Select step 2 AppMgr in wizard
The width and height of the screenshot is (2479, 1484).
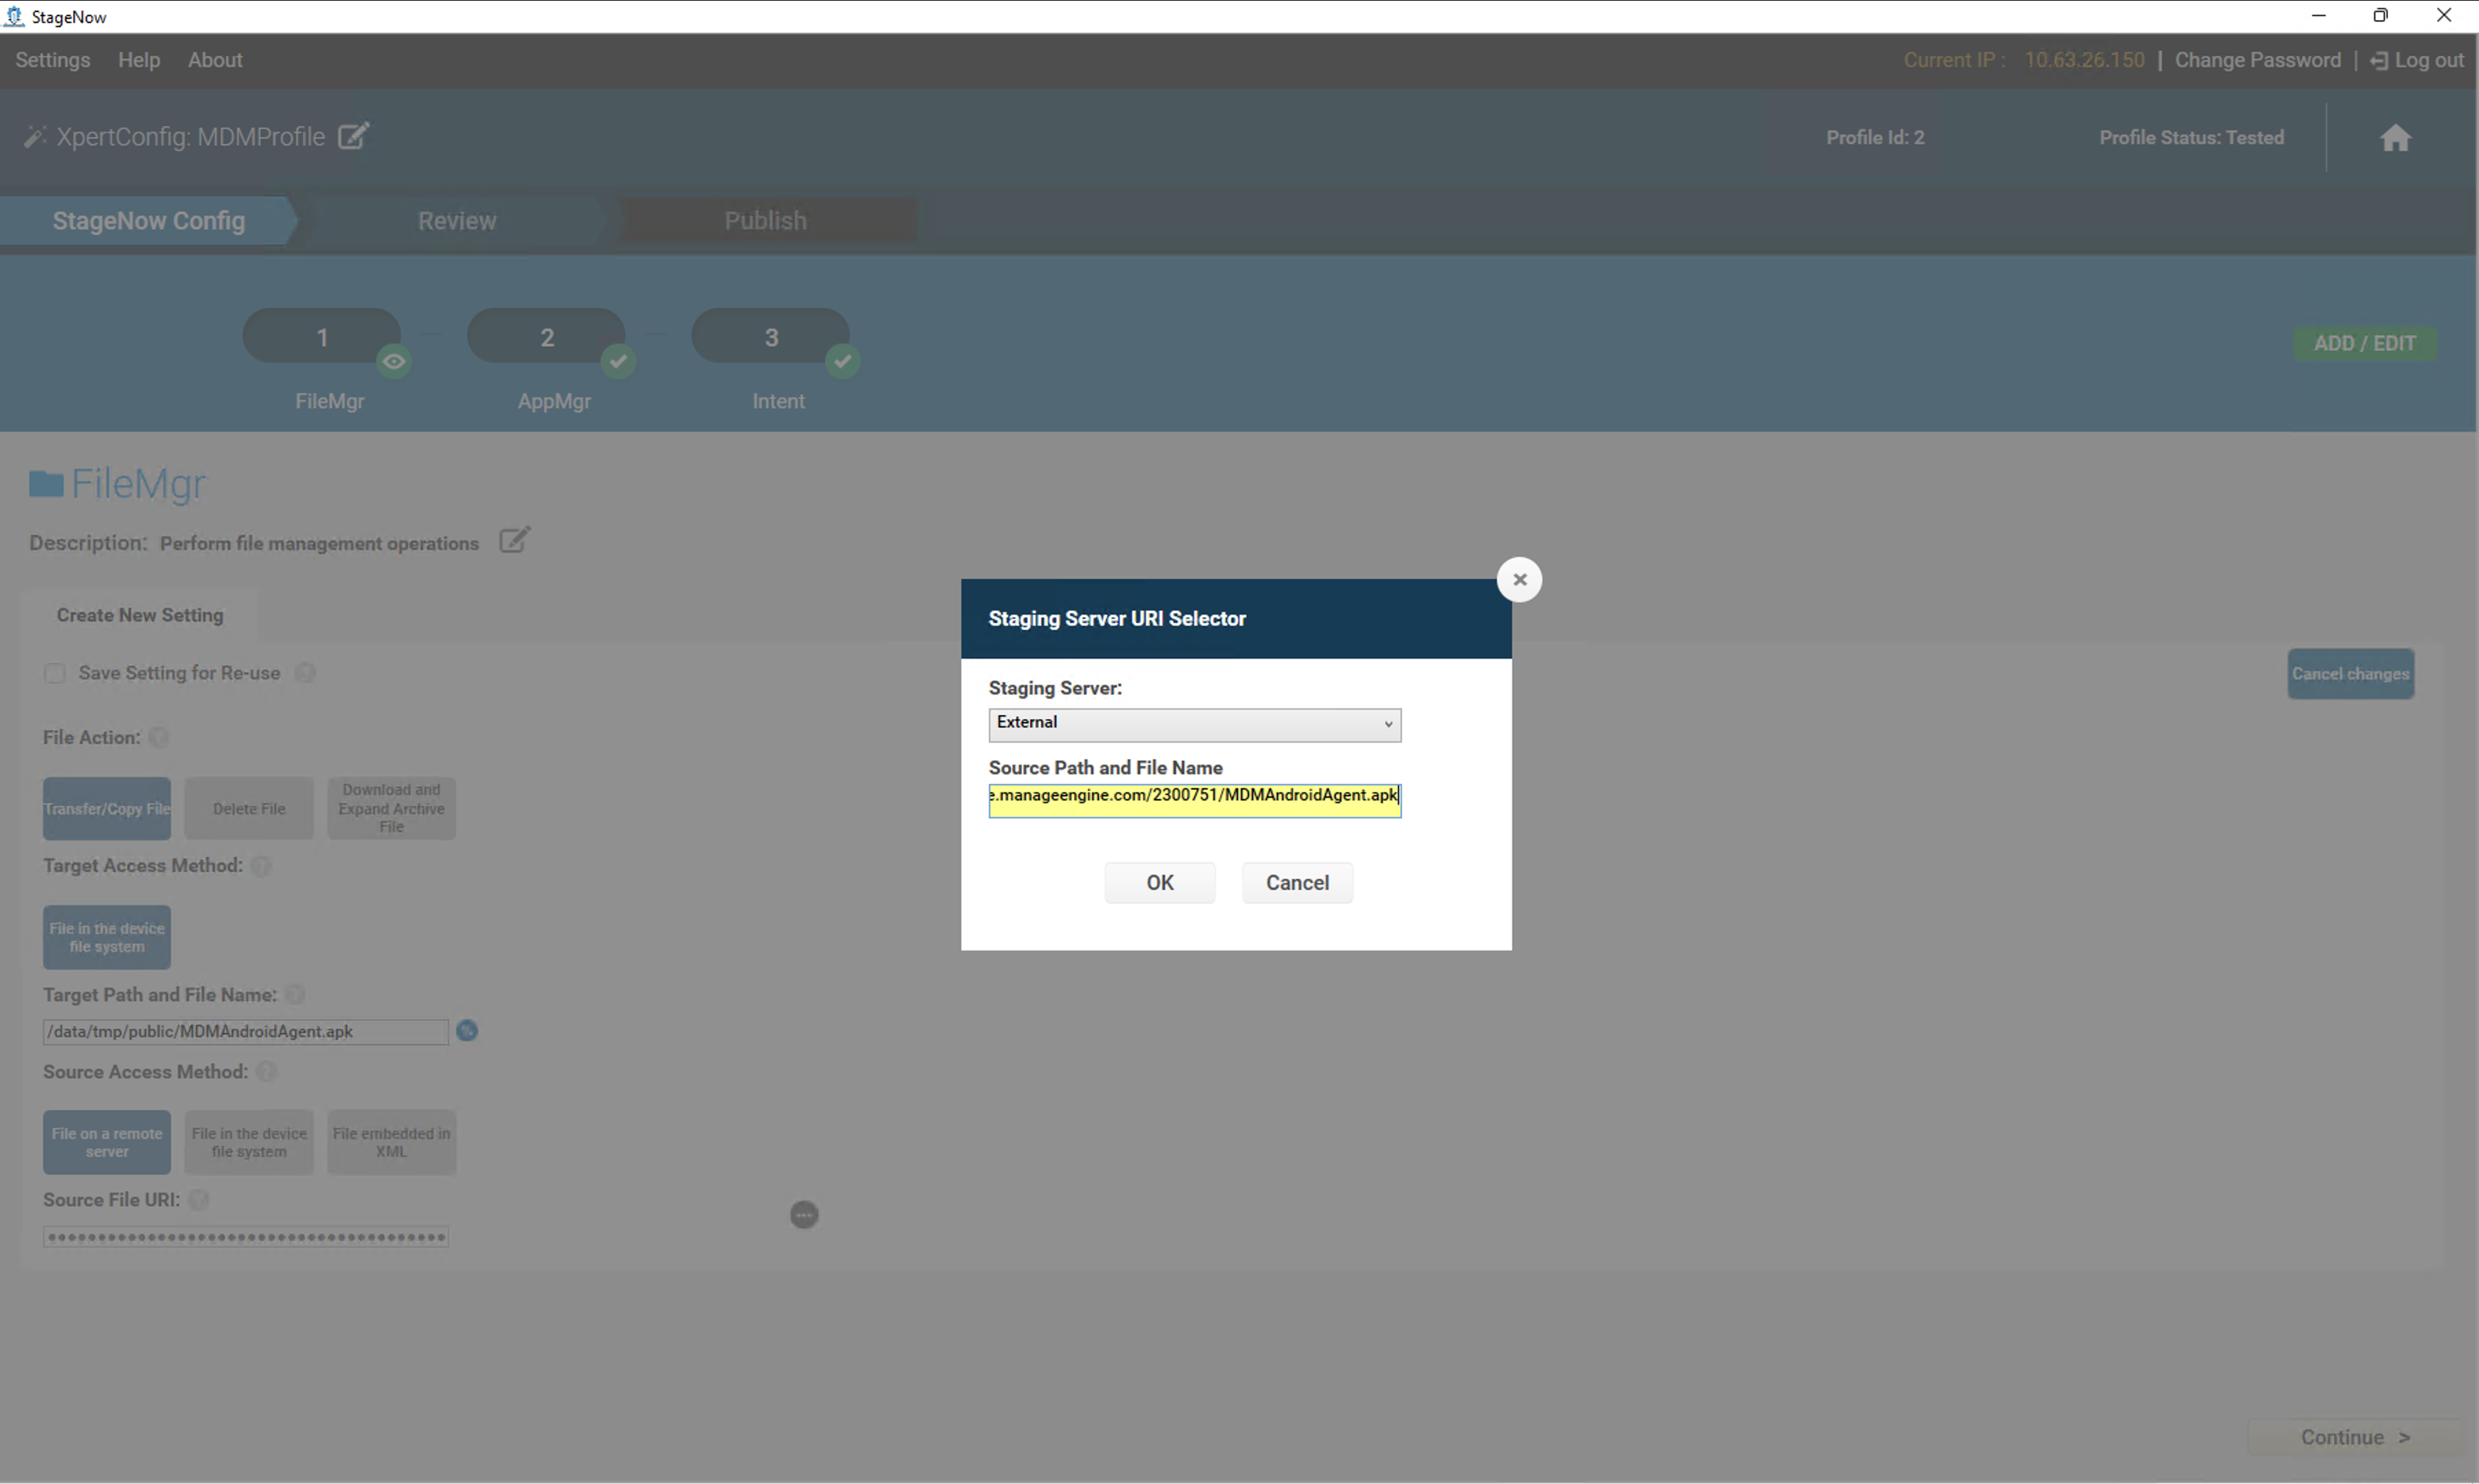[546, 338]
